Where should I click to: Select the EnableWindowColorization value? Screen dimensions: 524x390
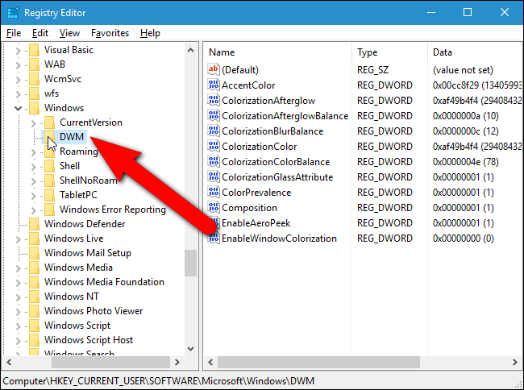click(x=279, y=239)
